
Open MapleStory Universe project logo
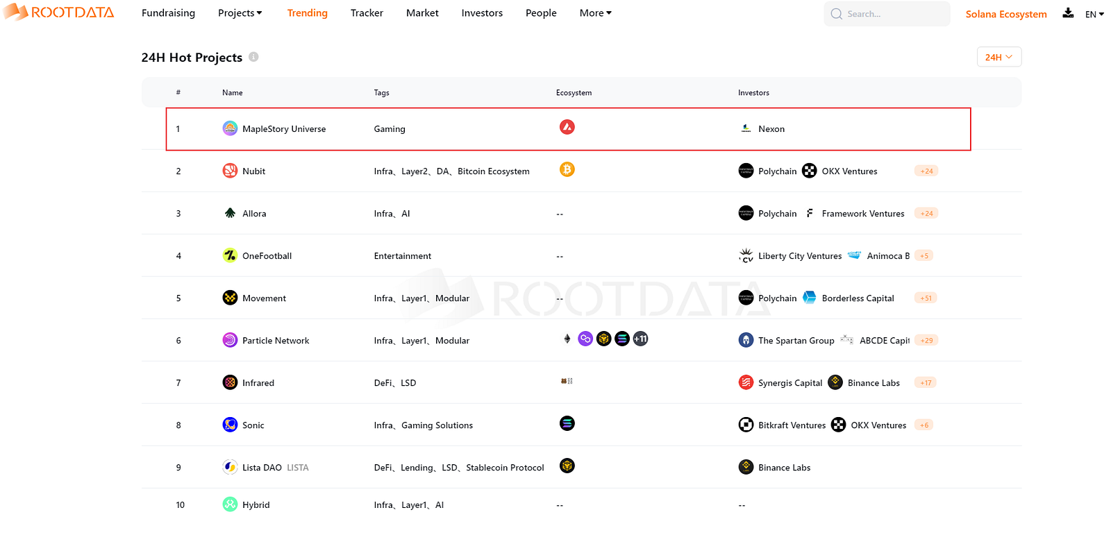tap(230, 128)
